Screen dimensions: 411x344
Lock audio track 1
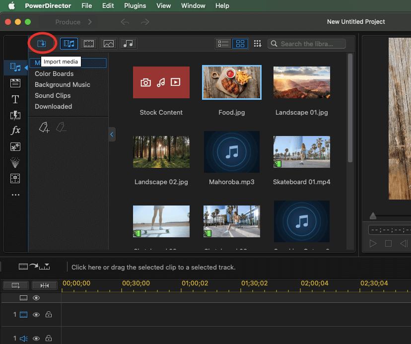tap(49, 338)
